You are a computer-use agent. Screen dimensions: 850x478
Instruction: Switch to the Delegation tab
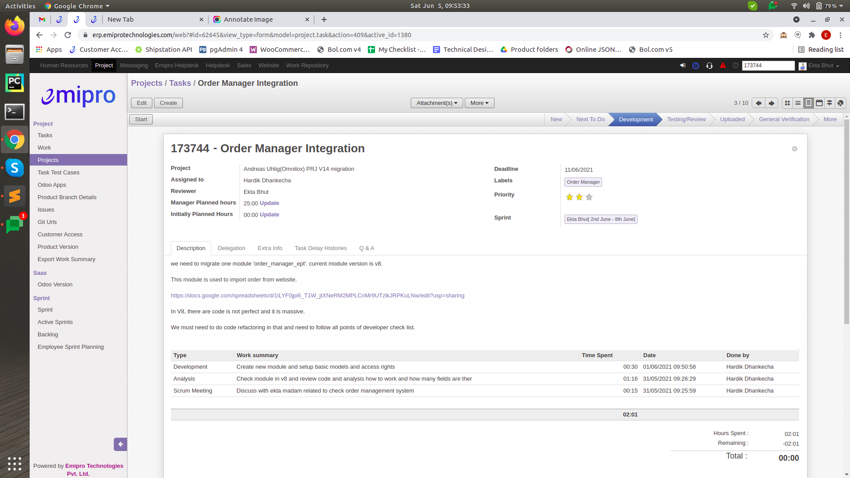coord(231,248)
